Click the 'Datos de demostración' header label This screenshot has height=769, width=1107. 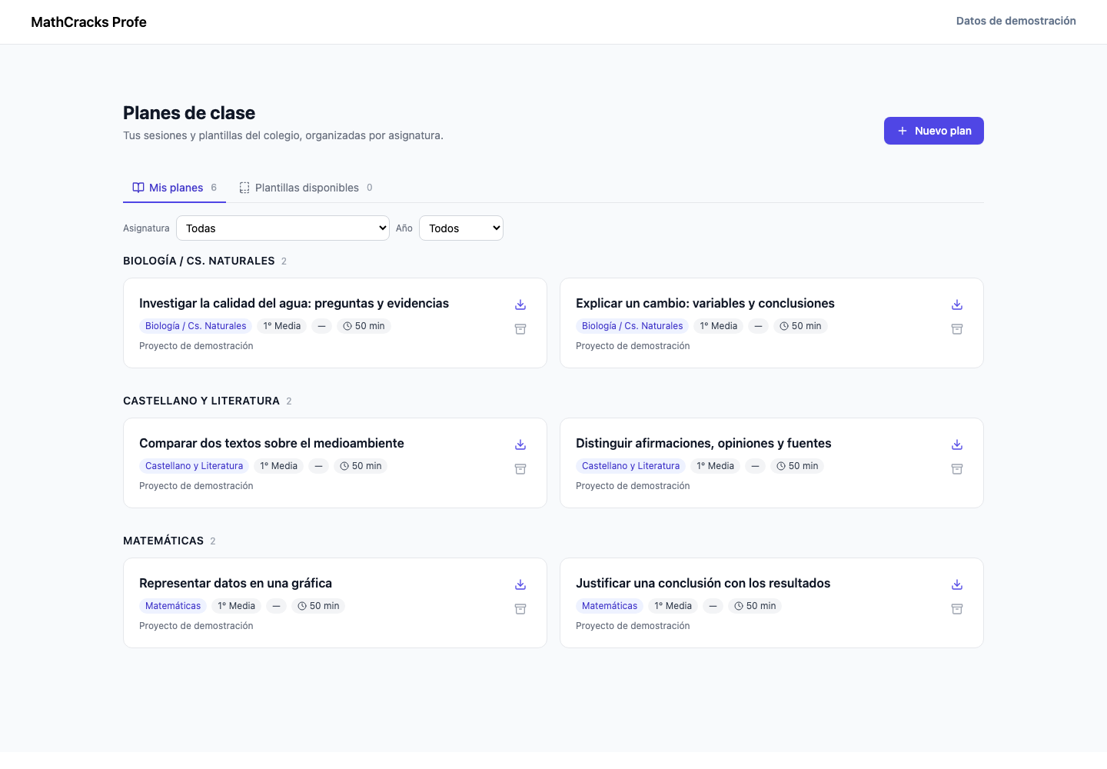(x=1016, y=21)
